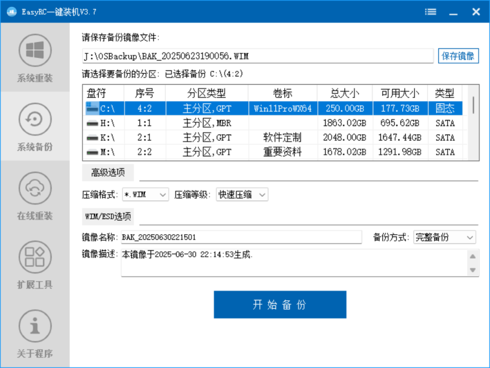The width and height of the screenshot is (490, 368).
Task: Open the menu list icon in the title bar
Action: pyautogui.click(x=430, y=11)
